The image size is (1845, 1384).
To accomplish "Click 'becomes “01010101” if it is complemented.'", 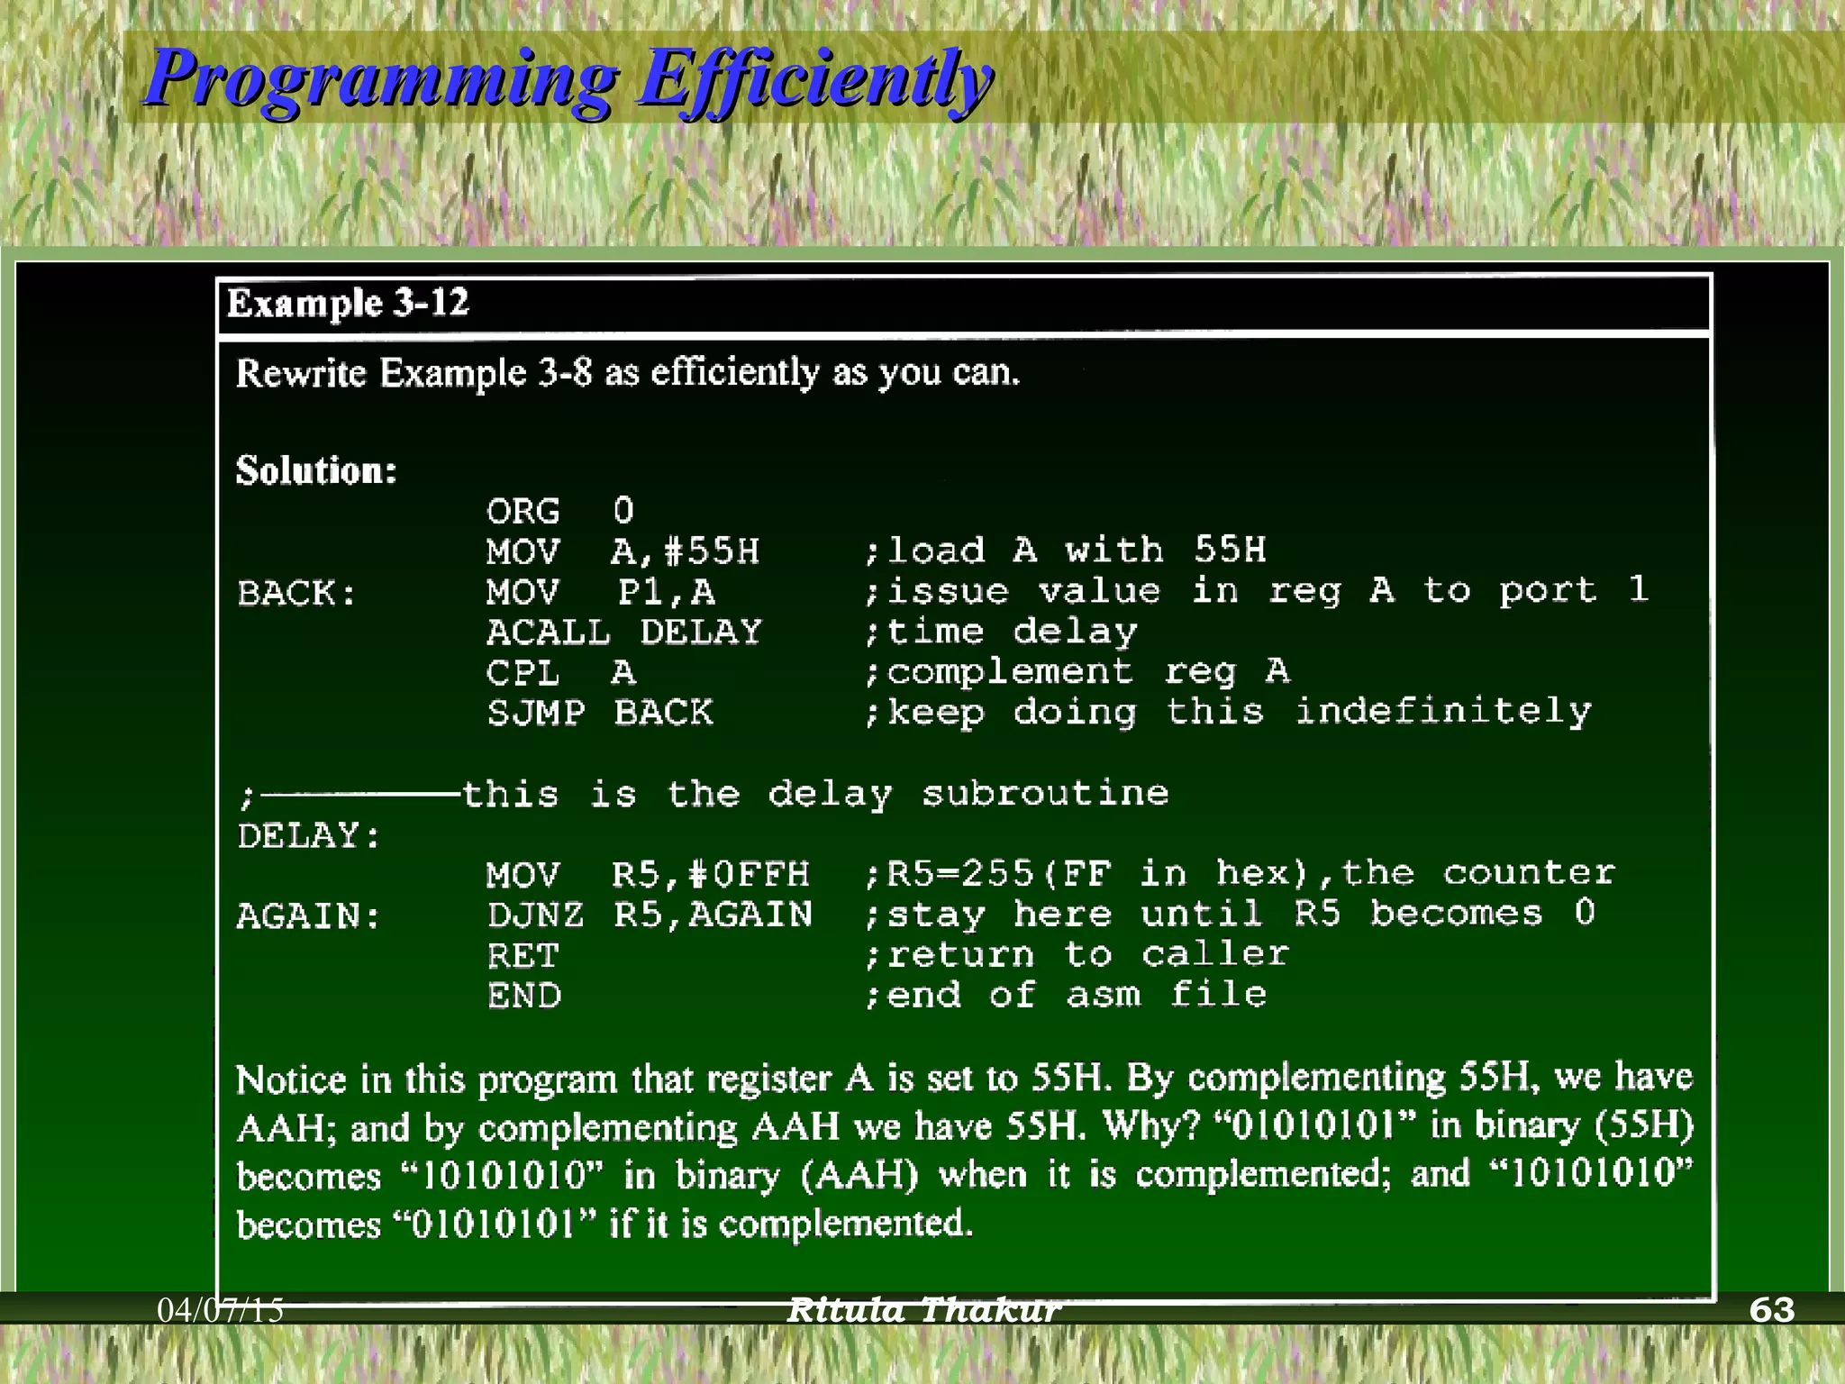I will (x=605, y=1224).
